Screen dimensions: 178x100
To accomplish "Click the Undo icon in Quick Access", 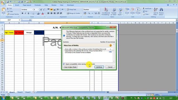I will pyautogui.click(x=11, y=2).
